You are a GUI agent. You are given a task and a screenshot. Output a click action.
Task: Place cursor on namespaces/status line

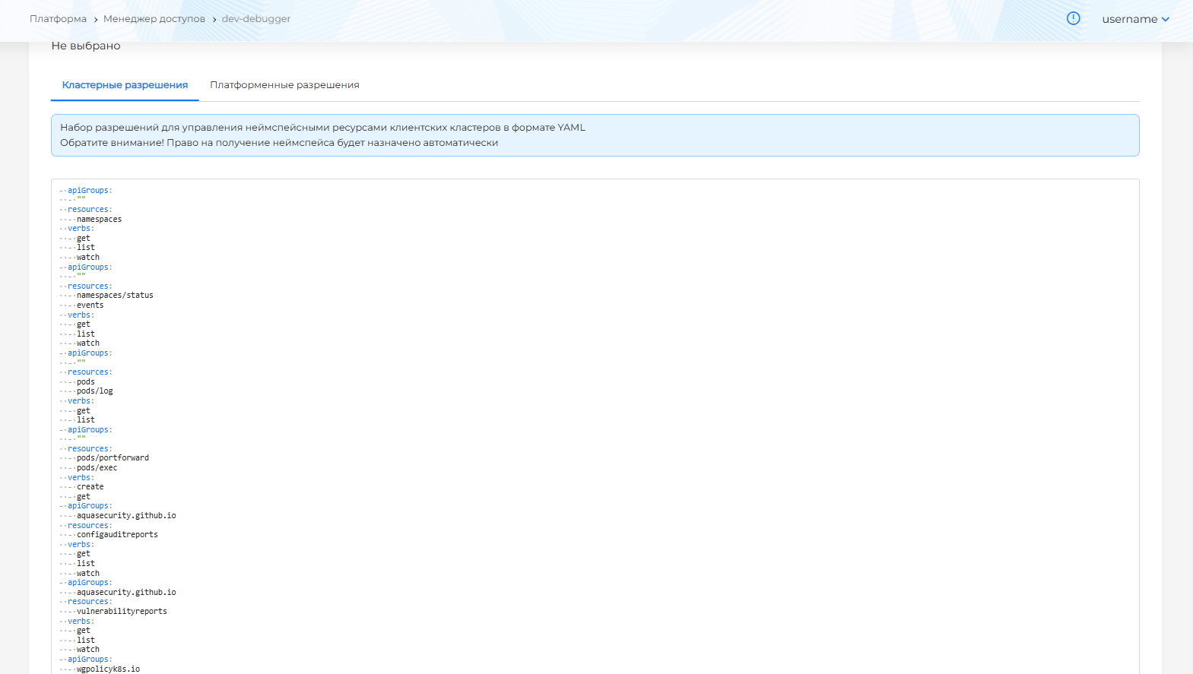coord(115,296)
